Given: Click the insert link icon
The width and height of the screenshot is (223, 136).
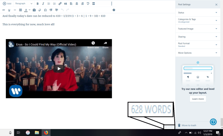Looking at the screenshot, I should click(60, 4).
